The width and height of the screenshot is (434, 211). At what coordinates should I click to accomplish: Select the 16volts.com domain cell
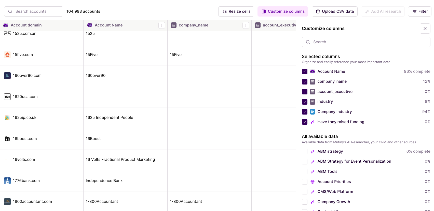[42, 160]
